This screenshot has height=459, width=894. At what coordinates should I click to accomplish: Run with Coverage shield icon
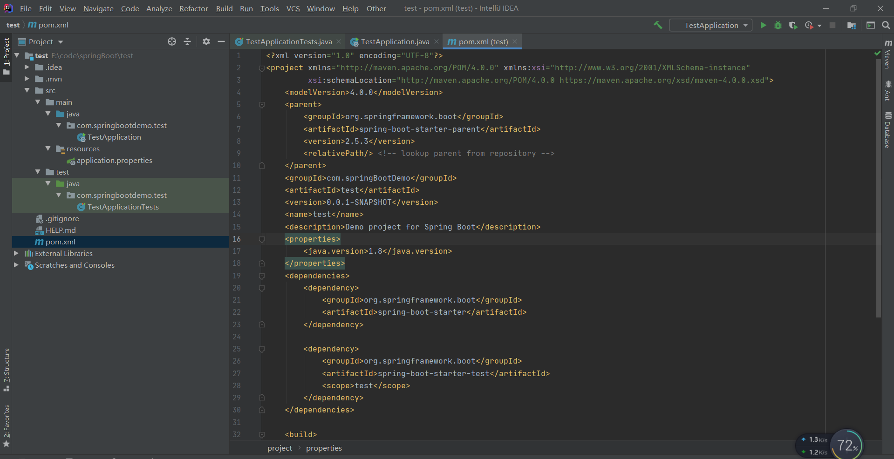(793, 25)
